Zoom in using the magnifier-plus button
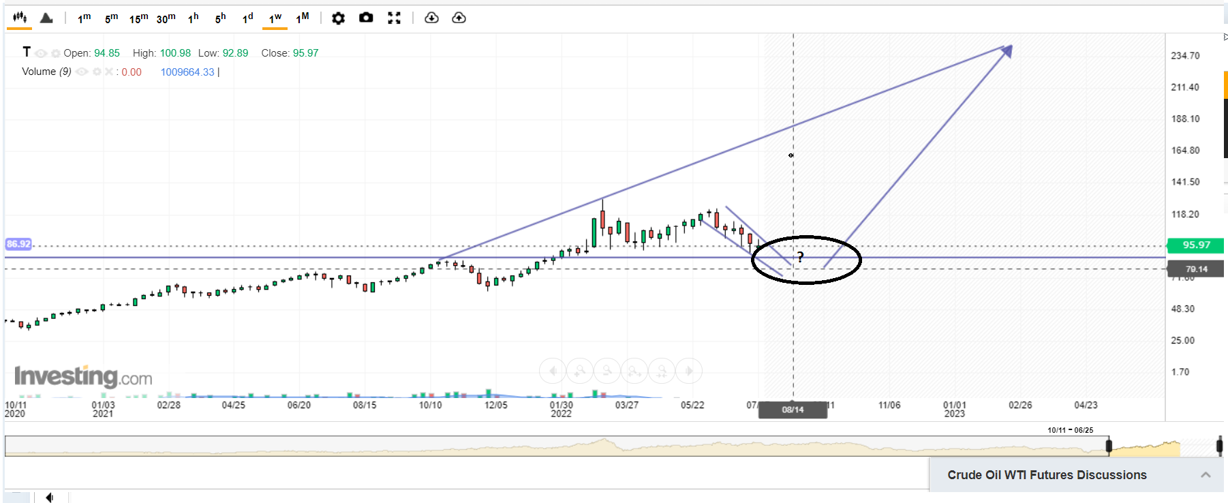 point(580,371)
